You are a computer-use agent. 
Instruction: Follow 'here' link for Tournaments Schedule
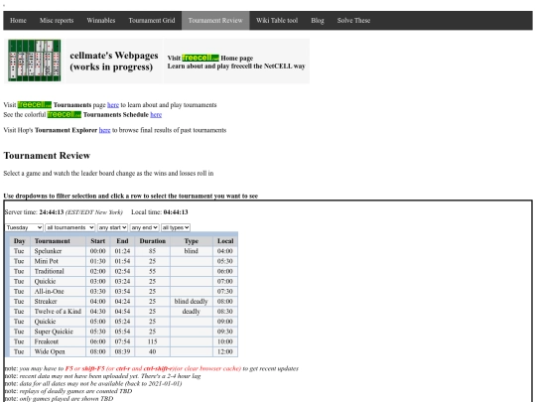click(156, 115)
